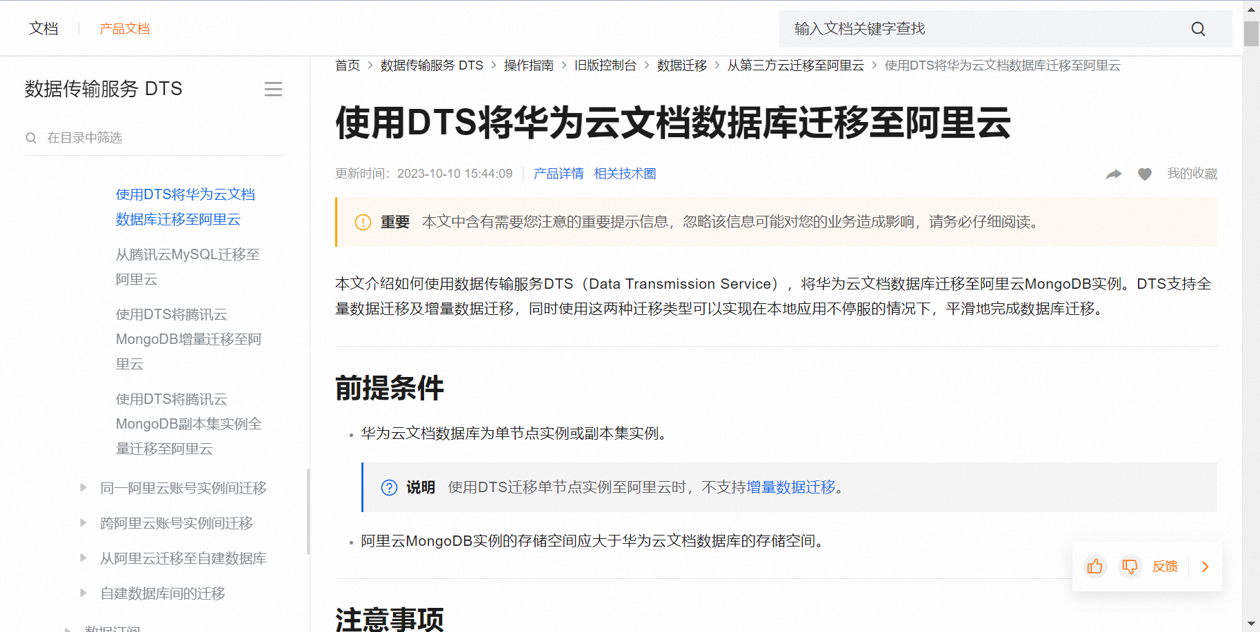
Task: Expand 自建数据库间的迁移 tree arrow
Action: [83, 593]
